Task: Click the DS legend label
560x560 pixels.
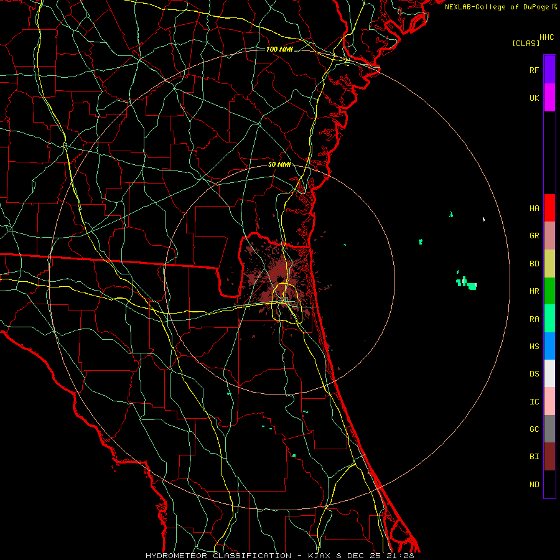Action: [534, 374]
